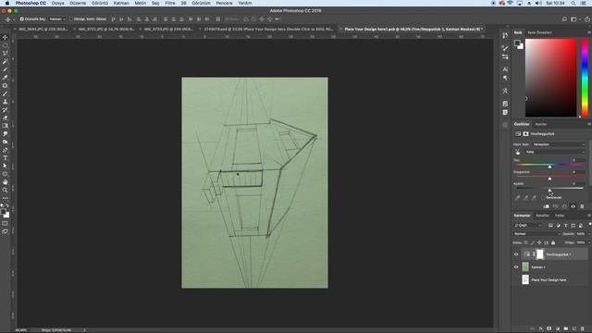Select the Magic Wand tool
592x333 pixels.
point(5,61)
